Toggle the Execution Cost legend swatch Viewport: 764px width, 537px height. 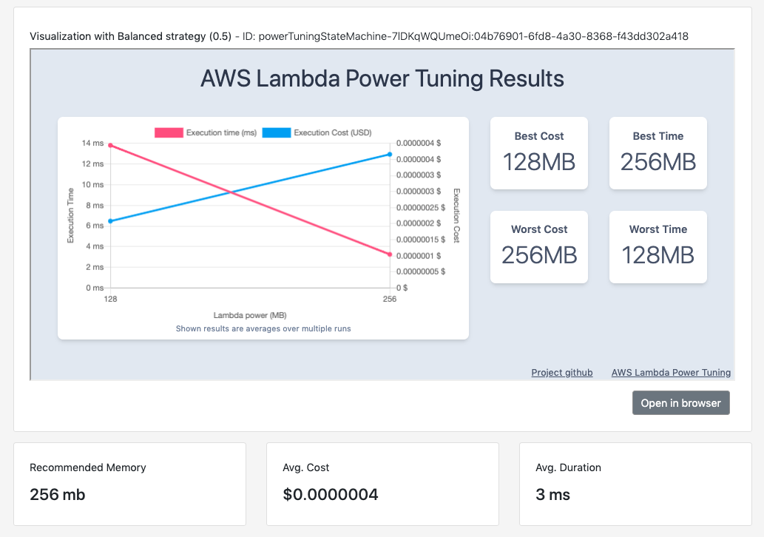[x=277, y=132]
